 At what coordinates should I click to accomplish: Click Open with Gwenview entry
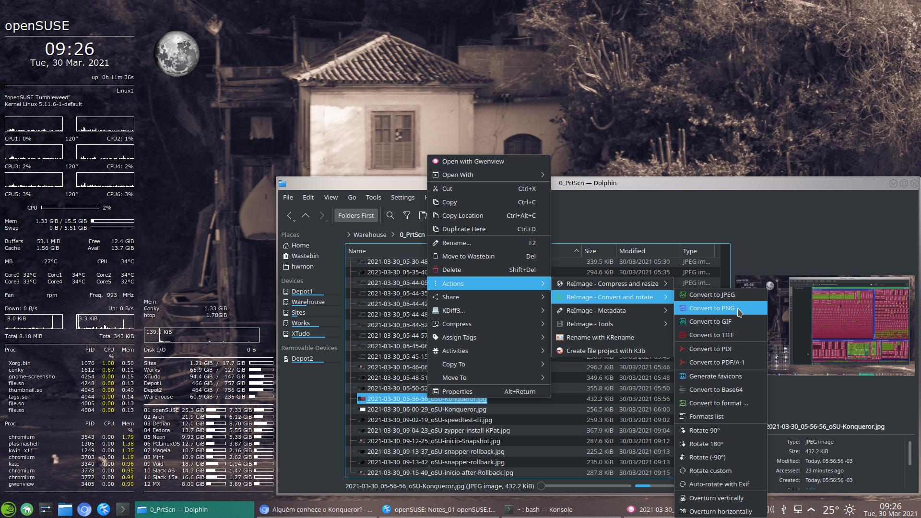pyautogui.click(x=489, y=161)
